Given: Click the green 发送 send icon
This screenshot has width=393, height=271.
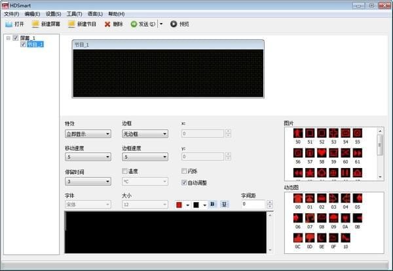Looking at the screenshot, I should (134, 24).
